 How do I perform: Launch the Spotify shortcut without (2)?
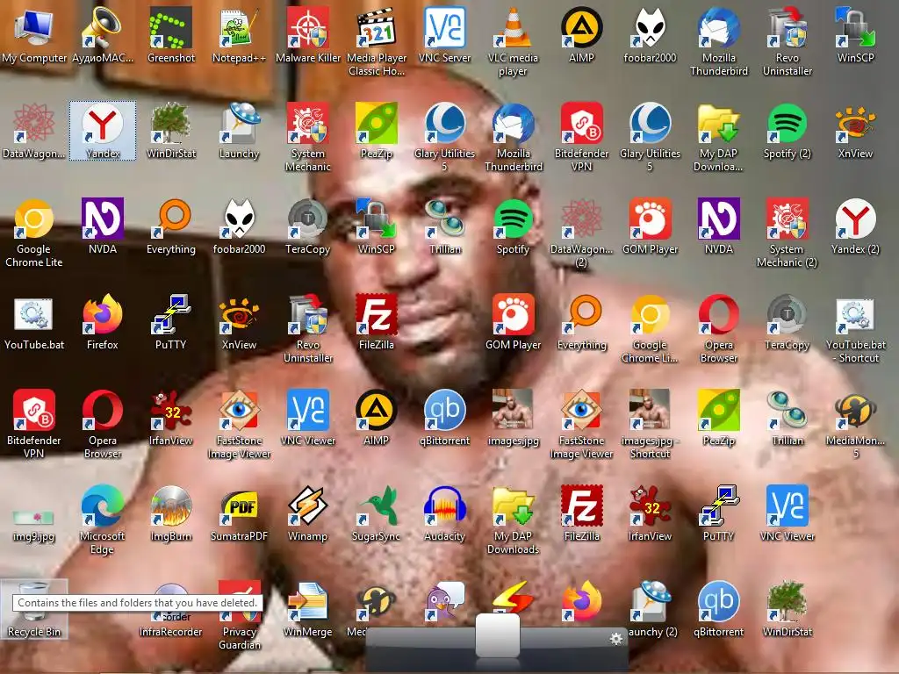pyautogui.click(x=513, y=227)
